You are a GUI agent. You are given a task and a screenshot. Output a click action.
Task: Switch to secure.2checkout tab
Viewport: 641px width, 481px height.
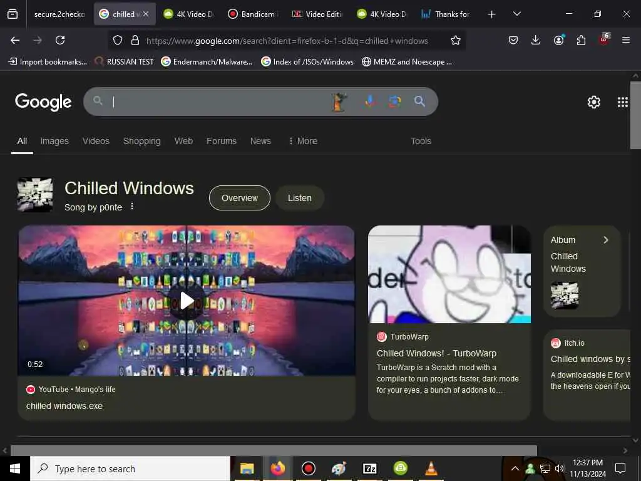pyautogui.click(x=59, y=14)
